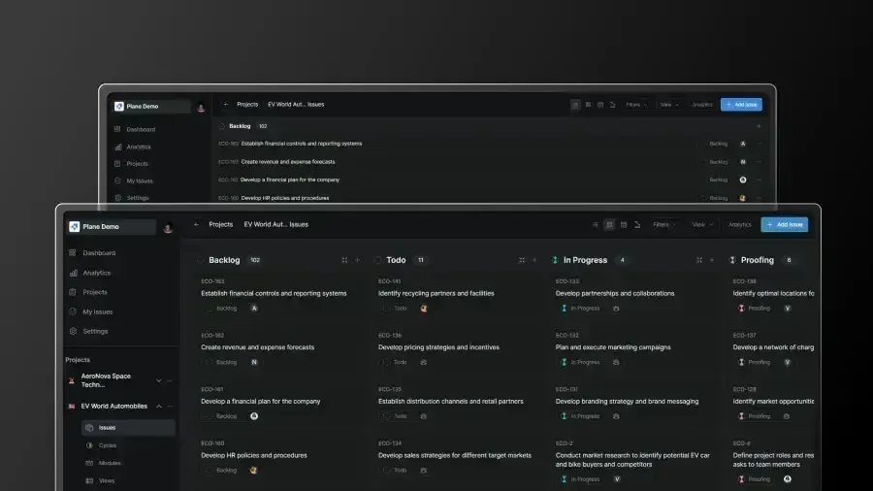The width and height of the screenshot is (873, 491).
Task: Open card Develop sales strategies for different markets
Action: pyautogui.click(x=454, y=455)
